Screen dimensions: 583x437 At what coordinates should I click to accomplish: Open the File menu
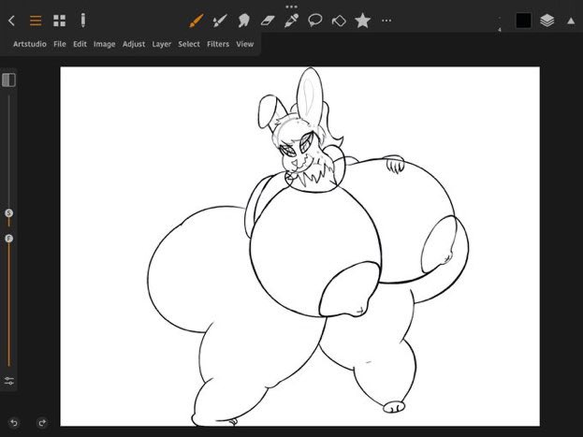pos(60,44)
